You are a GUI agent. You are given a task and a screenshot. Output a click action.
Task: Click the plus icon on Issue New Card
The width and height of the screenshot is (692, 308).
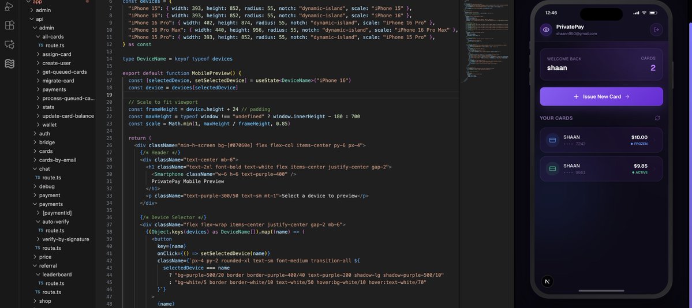click(x=576, y=97)
